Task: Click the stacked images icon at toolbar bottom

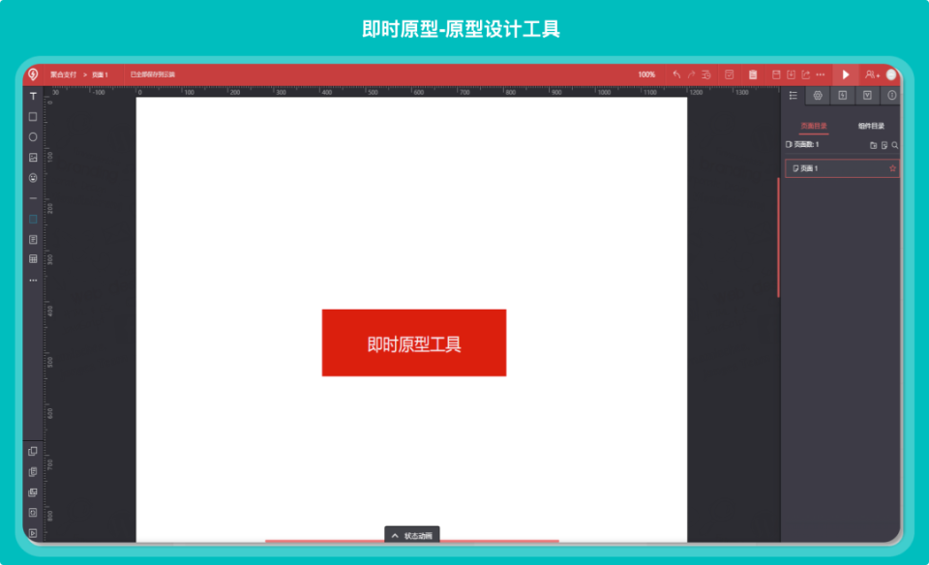Action: pyautogui.click(x=33, y=492)
